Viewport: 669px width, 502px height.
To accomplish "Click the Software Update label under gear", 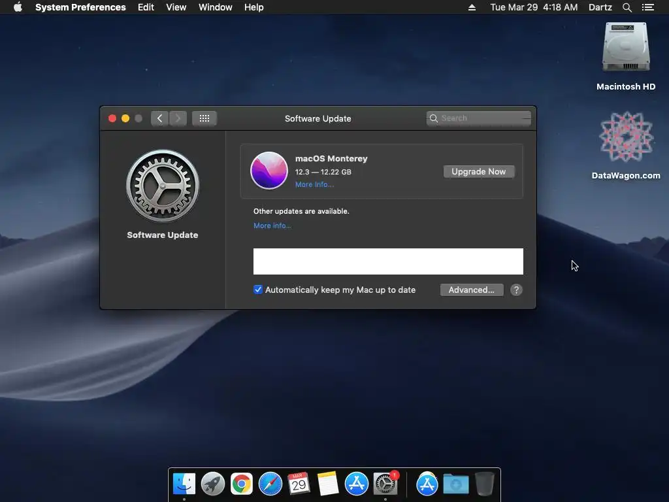I will 163,235.
